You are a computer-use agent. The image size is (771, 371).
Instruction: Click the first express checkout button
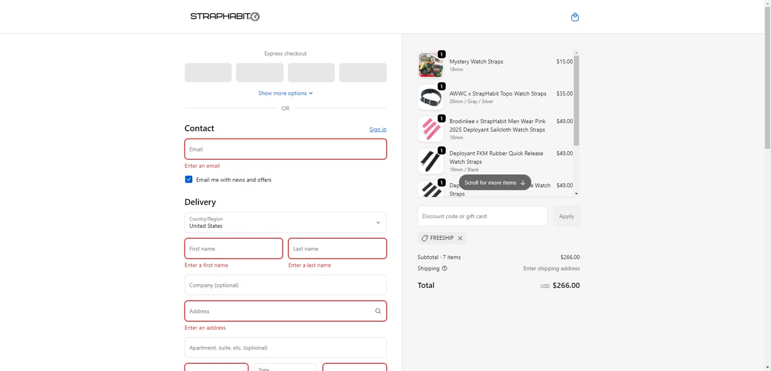tap(208, 73)
